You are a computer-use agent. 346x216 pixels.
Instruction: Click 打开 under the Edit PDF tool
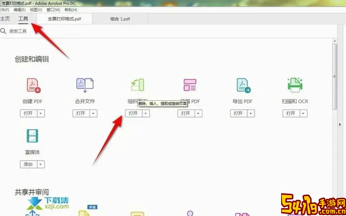186,114
